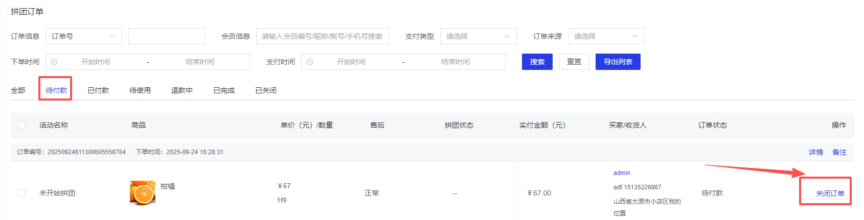Open the 订单来源 dropdown

606,36
